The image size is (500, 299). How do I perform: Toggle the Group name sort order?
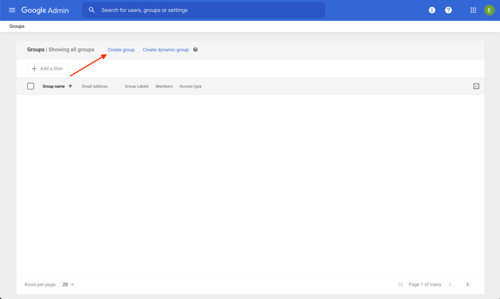point(71,86)
